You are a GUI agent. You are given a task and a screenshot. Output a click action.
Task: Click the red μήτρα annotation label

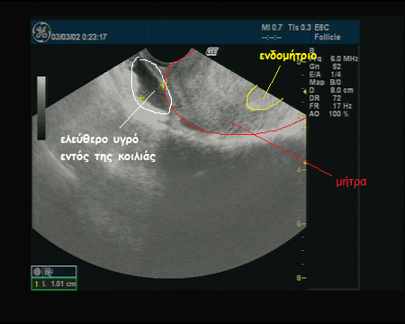pos(351,182)
